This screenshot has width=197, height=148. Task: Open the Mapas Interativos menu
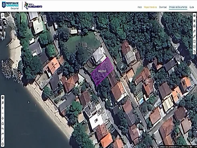click(150, 7)
